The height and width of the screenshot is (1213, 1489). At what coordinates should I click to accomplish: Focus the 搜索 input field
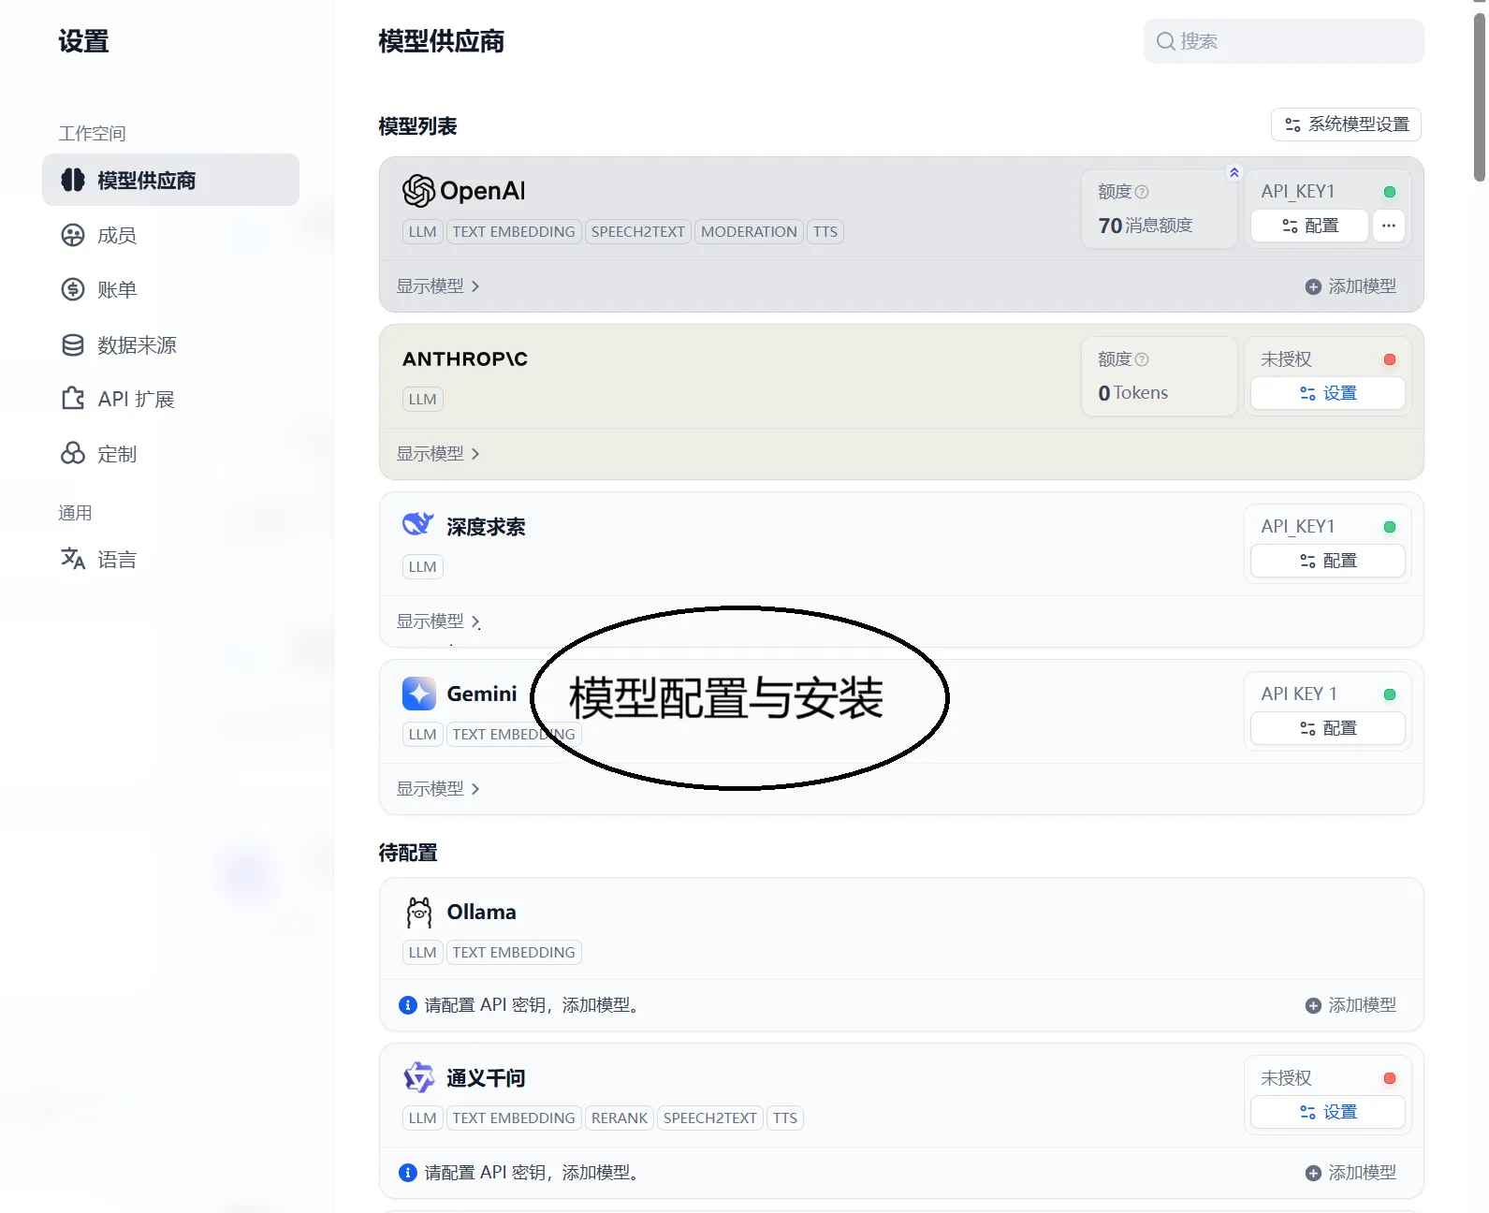coord(1283,41)
